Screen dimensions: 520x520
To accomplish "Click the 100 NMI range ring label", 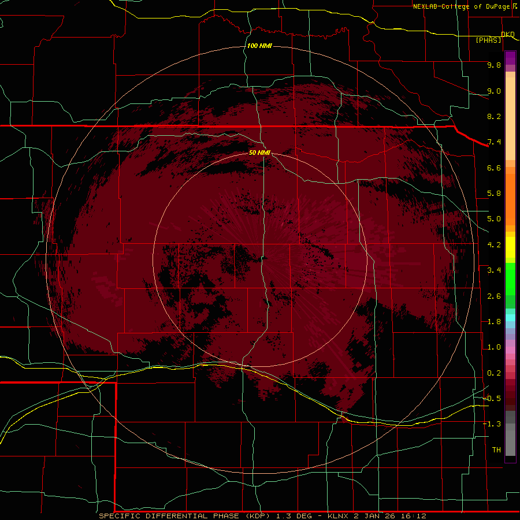I will pyautogui.click(x=259, y=46).
